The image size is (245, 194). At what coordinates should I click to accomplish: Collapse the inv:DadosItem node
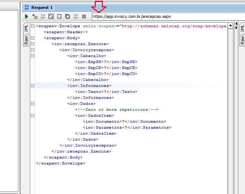tap(33, 116)
